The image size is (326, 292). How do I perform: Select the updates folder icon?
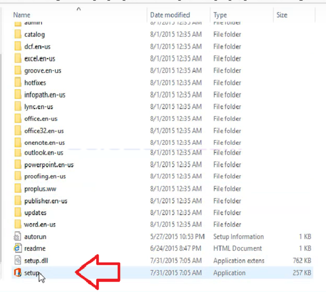(18, 213)
